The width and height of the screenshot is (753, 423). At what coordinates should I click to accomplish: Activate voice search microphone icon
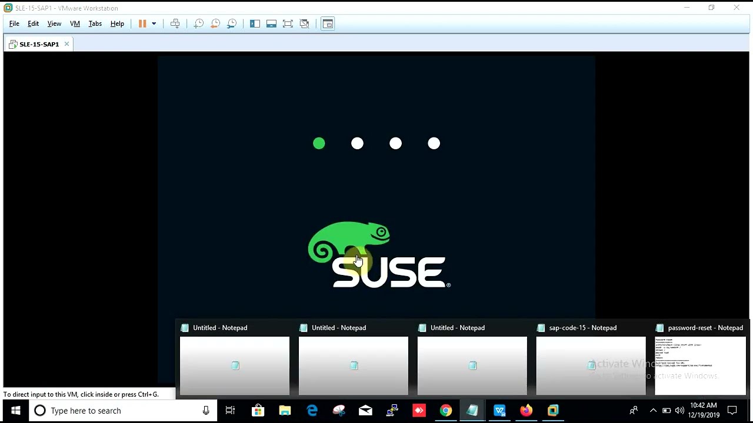[x=206, y=411]
